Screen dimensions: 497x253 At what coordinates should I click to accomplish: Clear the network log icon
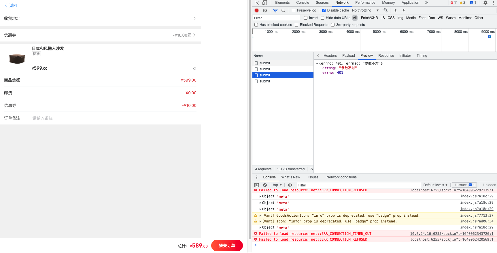265,10
